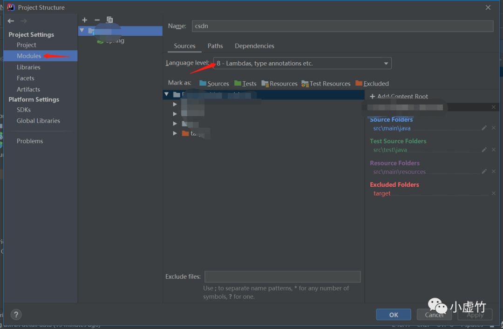This screenshot has width=503, height=329.
Task: Click the back navigation arrow
Action: (11, 21)
